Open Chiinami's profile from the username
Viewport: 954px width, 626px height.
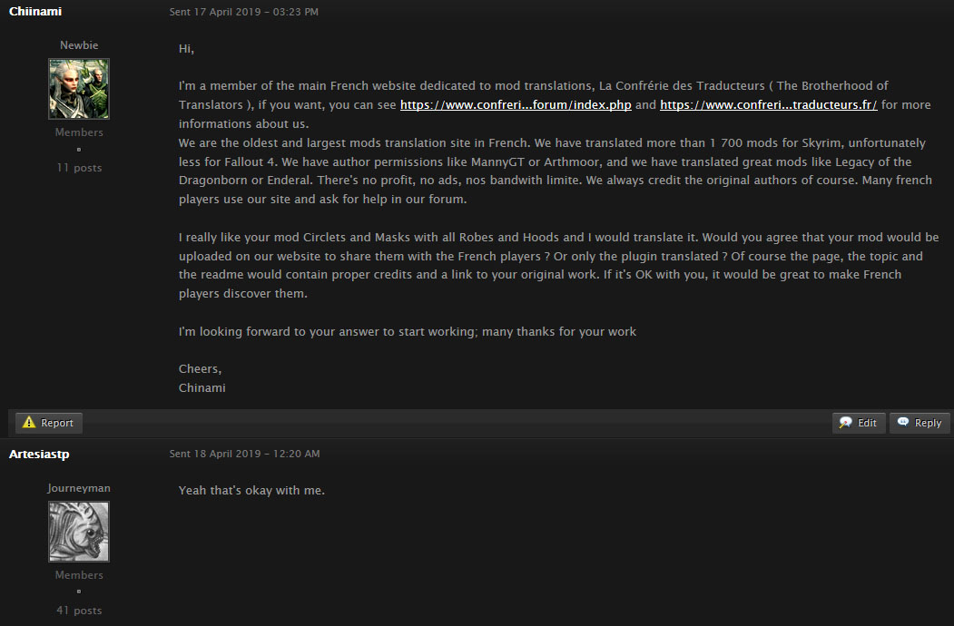[35, 12]
